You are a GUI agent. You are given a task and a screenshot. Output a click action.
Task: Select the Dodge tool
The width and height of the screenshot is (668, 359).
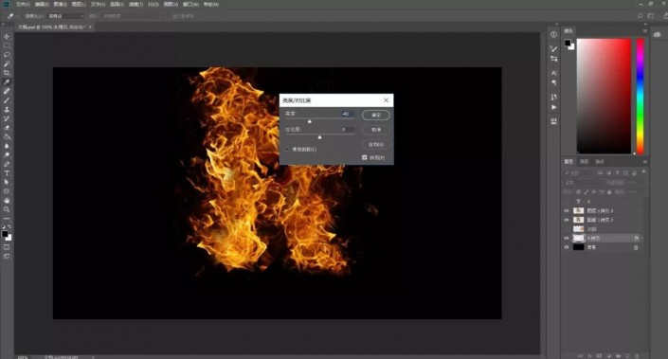pyautogui.click(x=7, y=155)
